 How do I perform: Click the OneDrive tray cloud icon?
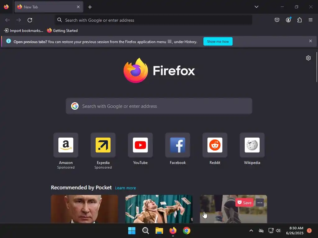261,231
